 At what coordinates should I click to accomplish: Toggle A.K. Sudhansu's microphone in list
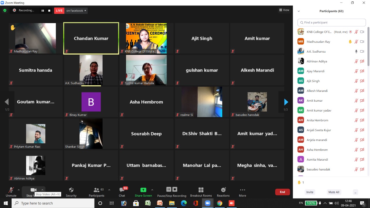tap(356, 51)
